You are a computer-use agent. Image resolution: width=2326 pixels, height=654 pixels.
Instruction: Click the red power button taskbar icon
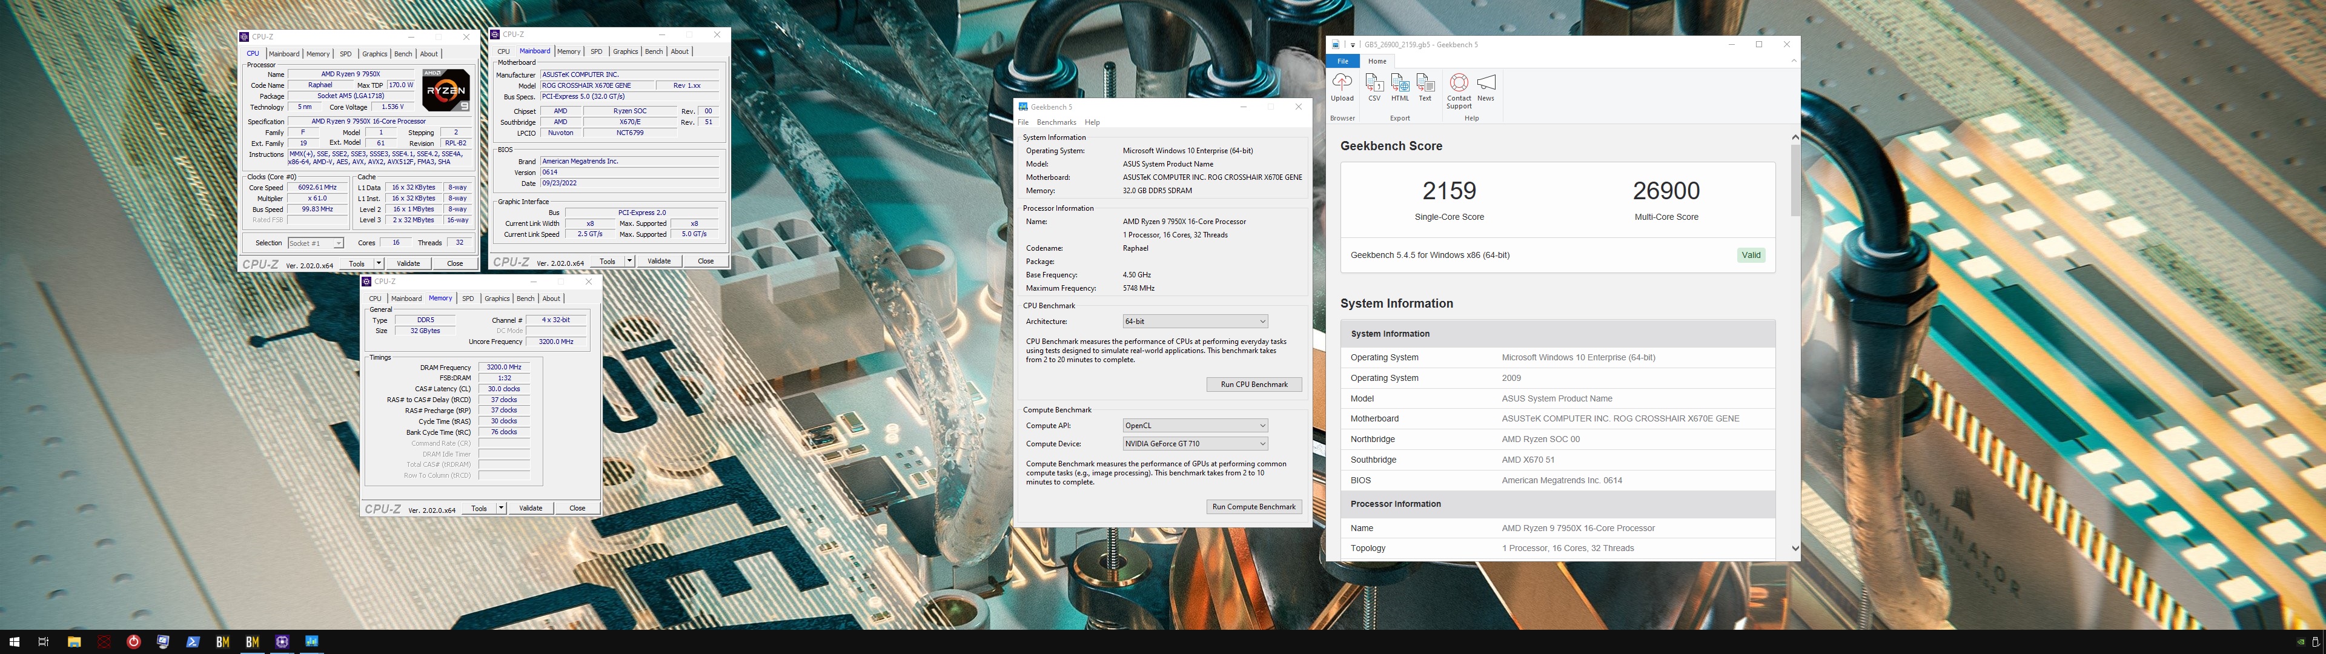pos(134,642)
